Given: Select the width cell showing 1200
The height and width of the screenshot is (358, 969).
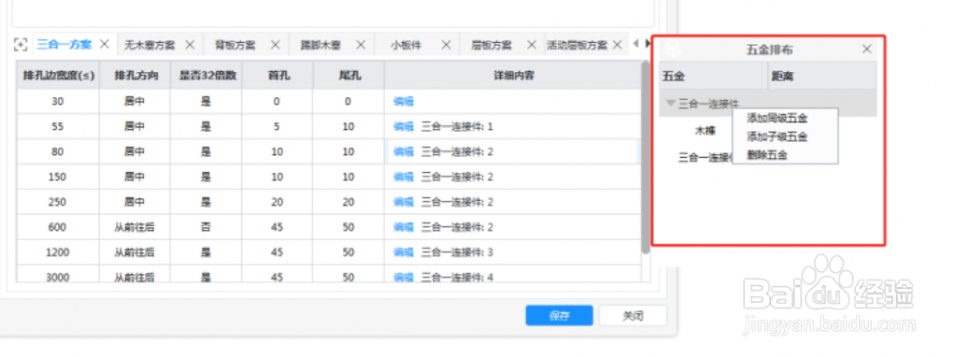Looking at the screenshot, I should [58, 252].
